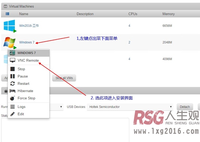
Task: Sort by the Name column header
Action: click(24, 14)
